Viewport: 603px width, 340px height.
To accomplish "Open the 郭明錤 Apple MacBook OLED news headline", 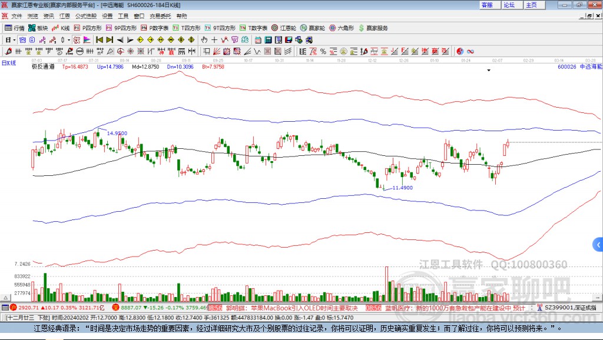I will pos(291,308).
